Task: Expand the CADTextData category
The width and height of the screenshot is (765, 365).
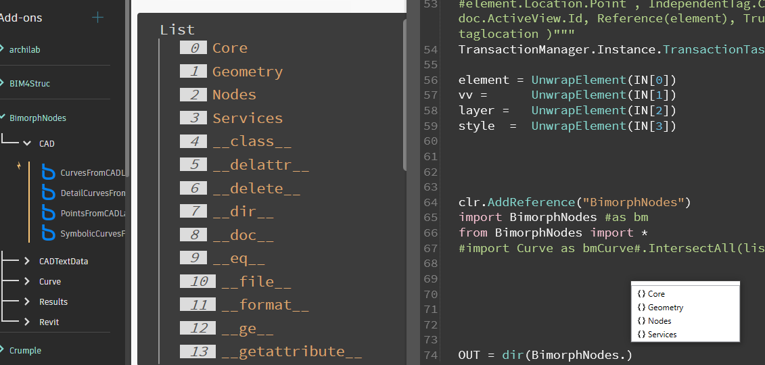Action: [27, 261]
